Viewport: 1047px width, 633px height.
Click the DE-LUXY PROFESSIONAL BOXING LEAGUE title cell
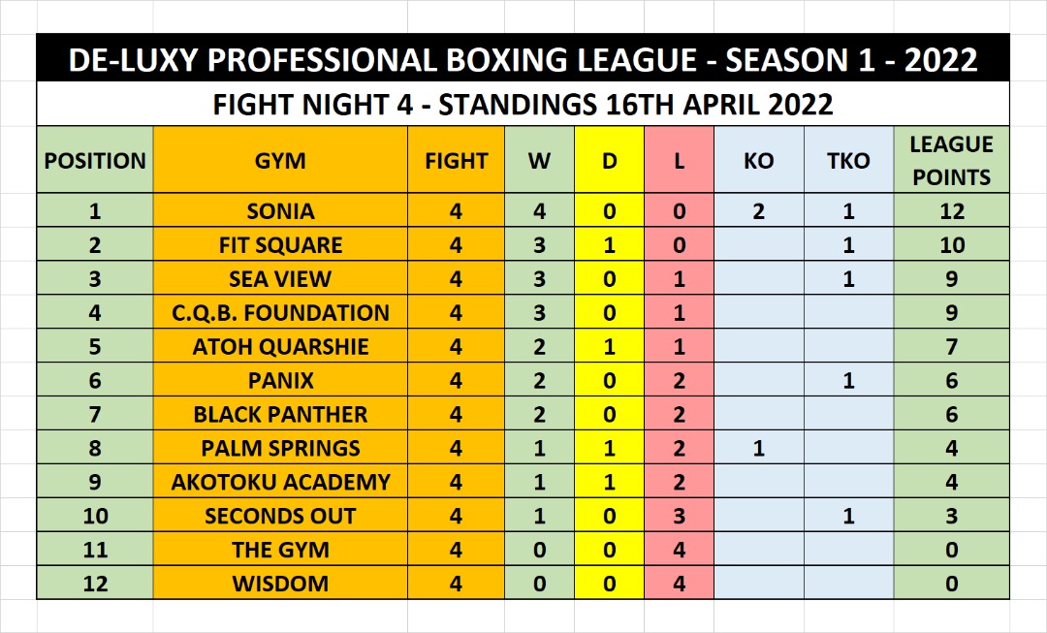[523, 60]
